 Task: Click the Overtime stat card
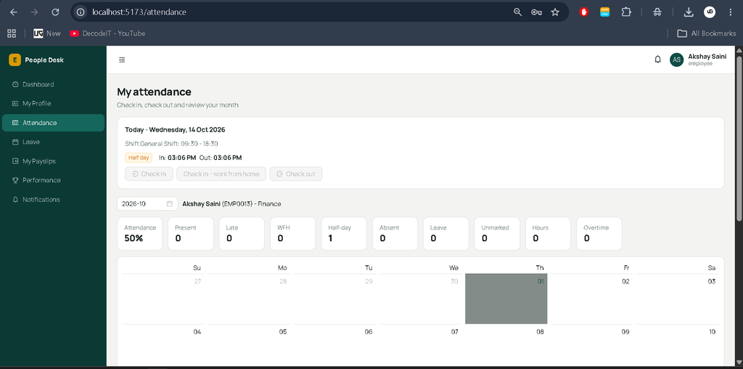[599, 233]
